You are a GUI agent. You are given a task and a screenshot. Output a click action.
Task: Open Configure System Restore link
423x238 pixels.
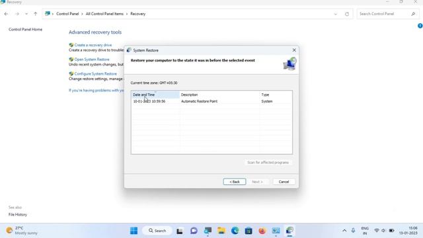coord(95,73)
